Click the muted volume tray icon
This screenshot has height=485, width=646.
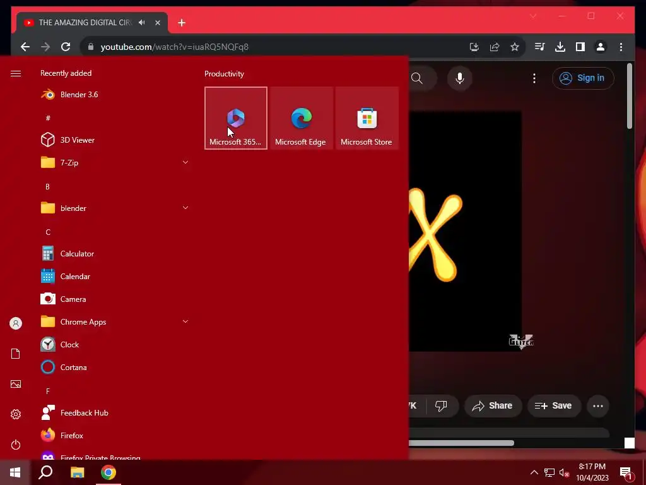(564, 472)
